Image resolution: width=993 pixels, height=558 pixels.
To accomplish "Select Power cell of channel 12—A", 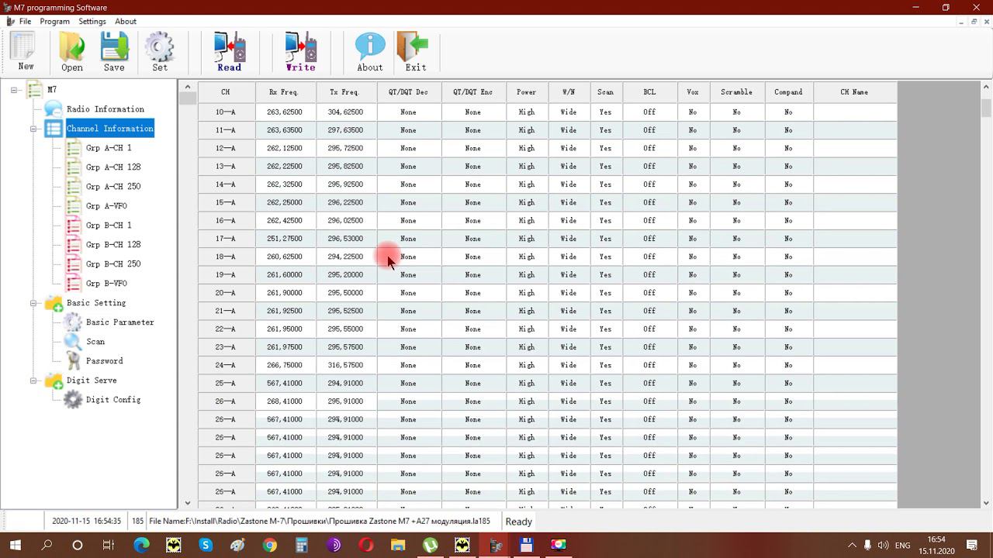I will click(527, 148).
